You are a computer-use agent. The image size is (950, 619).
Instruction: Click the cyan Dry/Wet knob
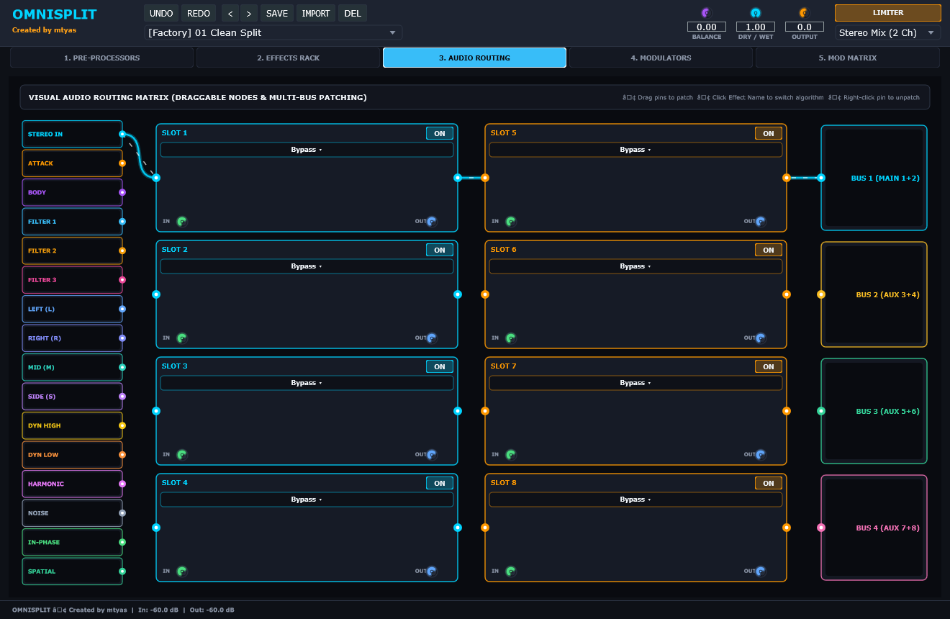(x=755, y=12)
